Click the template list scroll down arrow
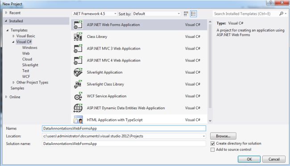The width and height of the screenshot is (290, 166). 210,121
